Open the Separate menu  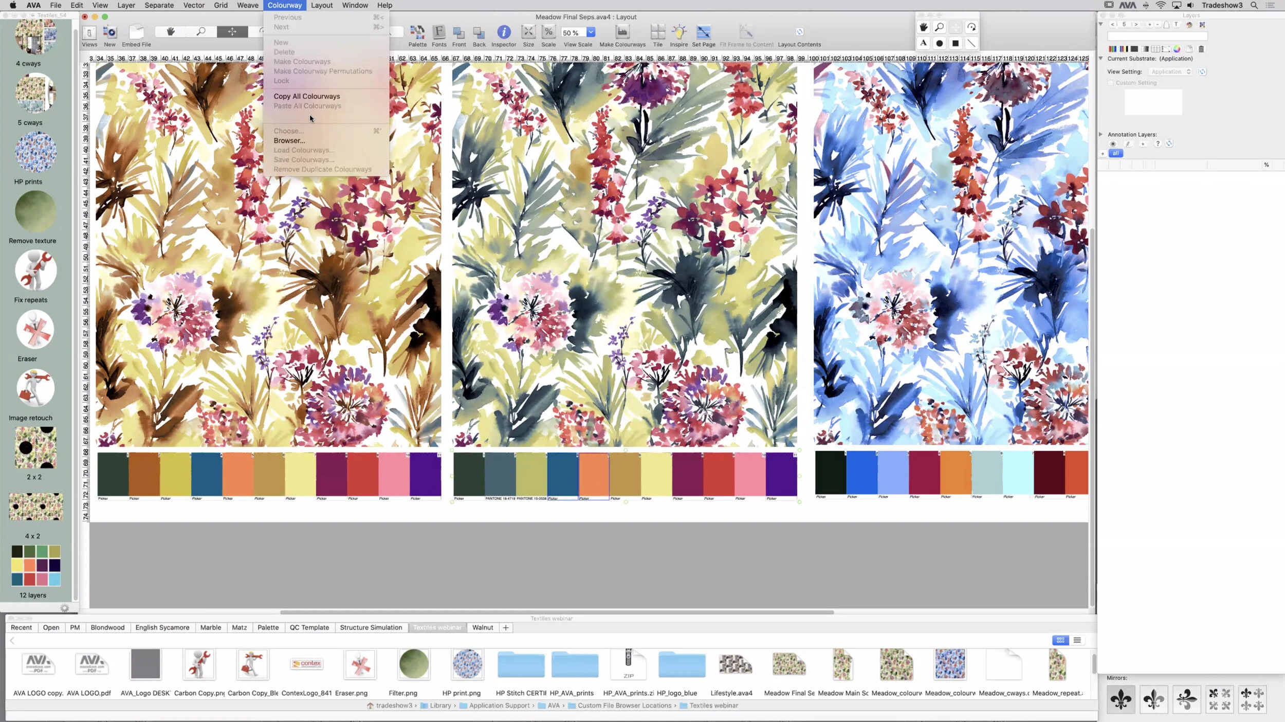[x=159, y=5]
